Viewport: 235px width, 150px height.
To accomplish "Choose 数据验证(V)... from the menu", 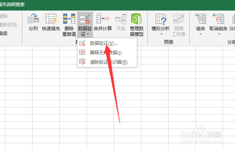I will tap(107, 43).
